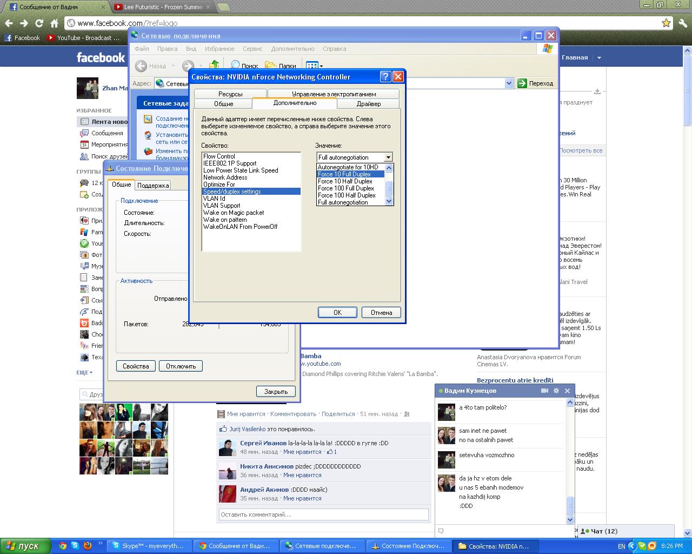The width and height of the screenshot is (692, 554).
Task: Open Файл menu in Сетевые подключения
Action: [x=142, y=49]
